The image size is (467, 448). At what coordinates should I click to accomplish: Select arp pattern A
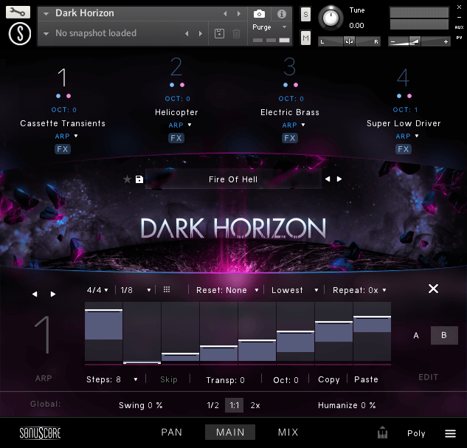click(416, 335)
